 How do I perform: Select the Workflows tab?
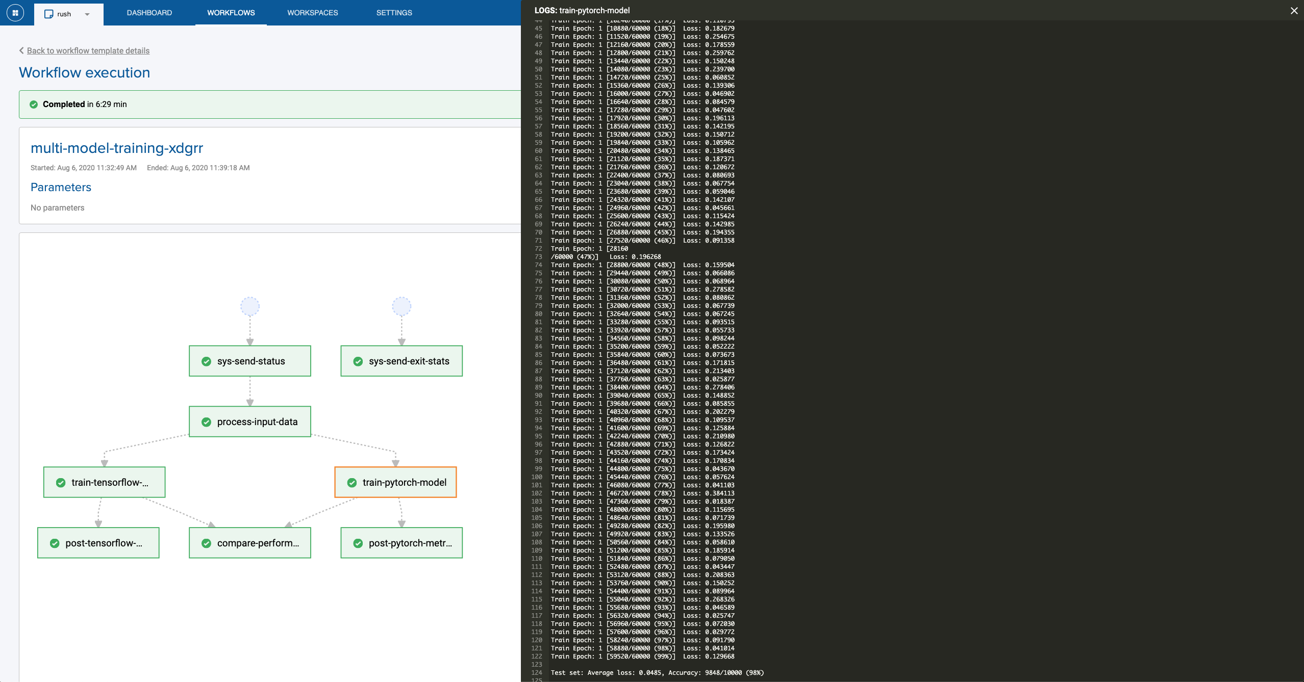pos(231,13)
